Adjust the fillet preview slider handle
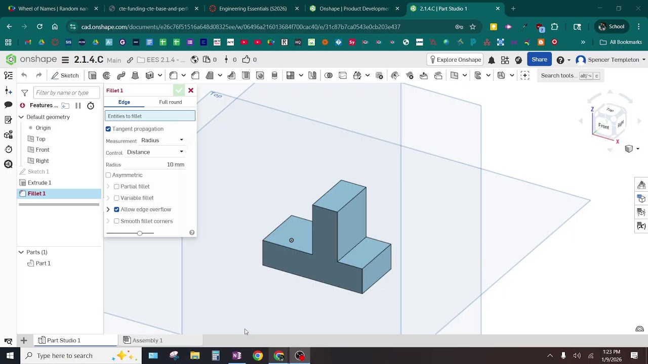 coord(140,233)
